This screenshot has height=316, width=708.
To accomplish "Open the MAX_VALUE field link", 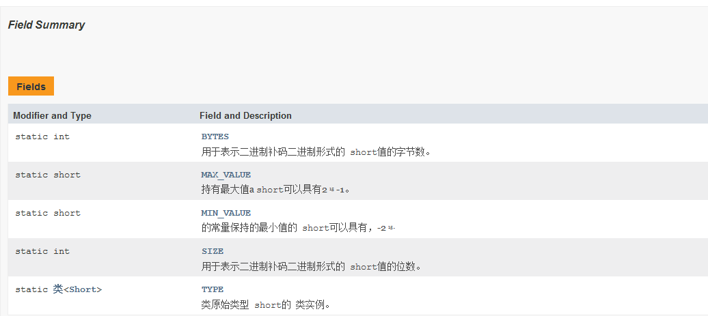I will point(226,175).
